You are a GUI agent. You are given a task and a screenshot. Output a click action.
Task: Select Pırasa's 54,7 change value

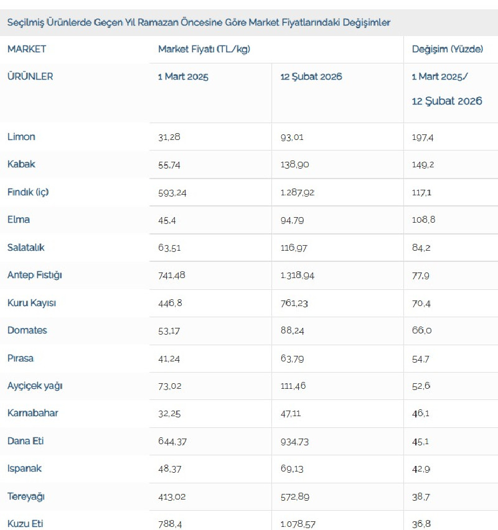click(420, 358)
